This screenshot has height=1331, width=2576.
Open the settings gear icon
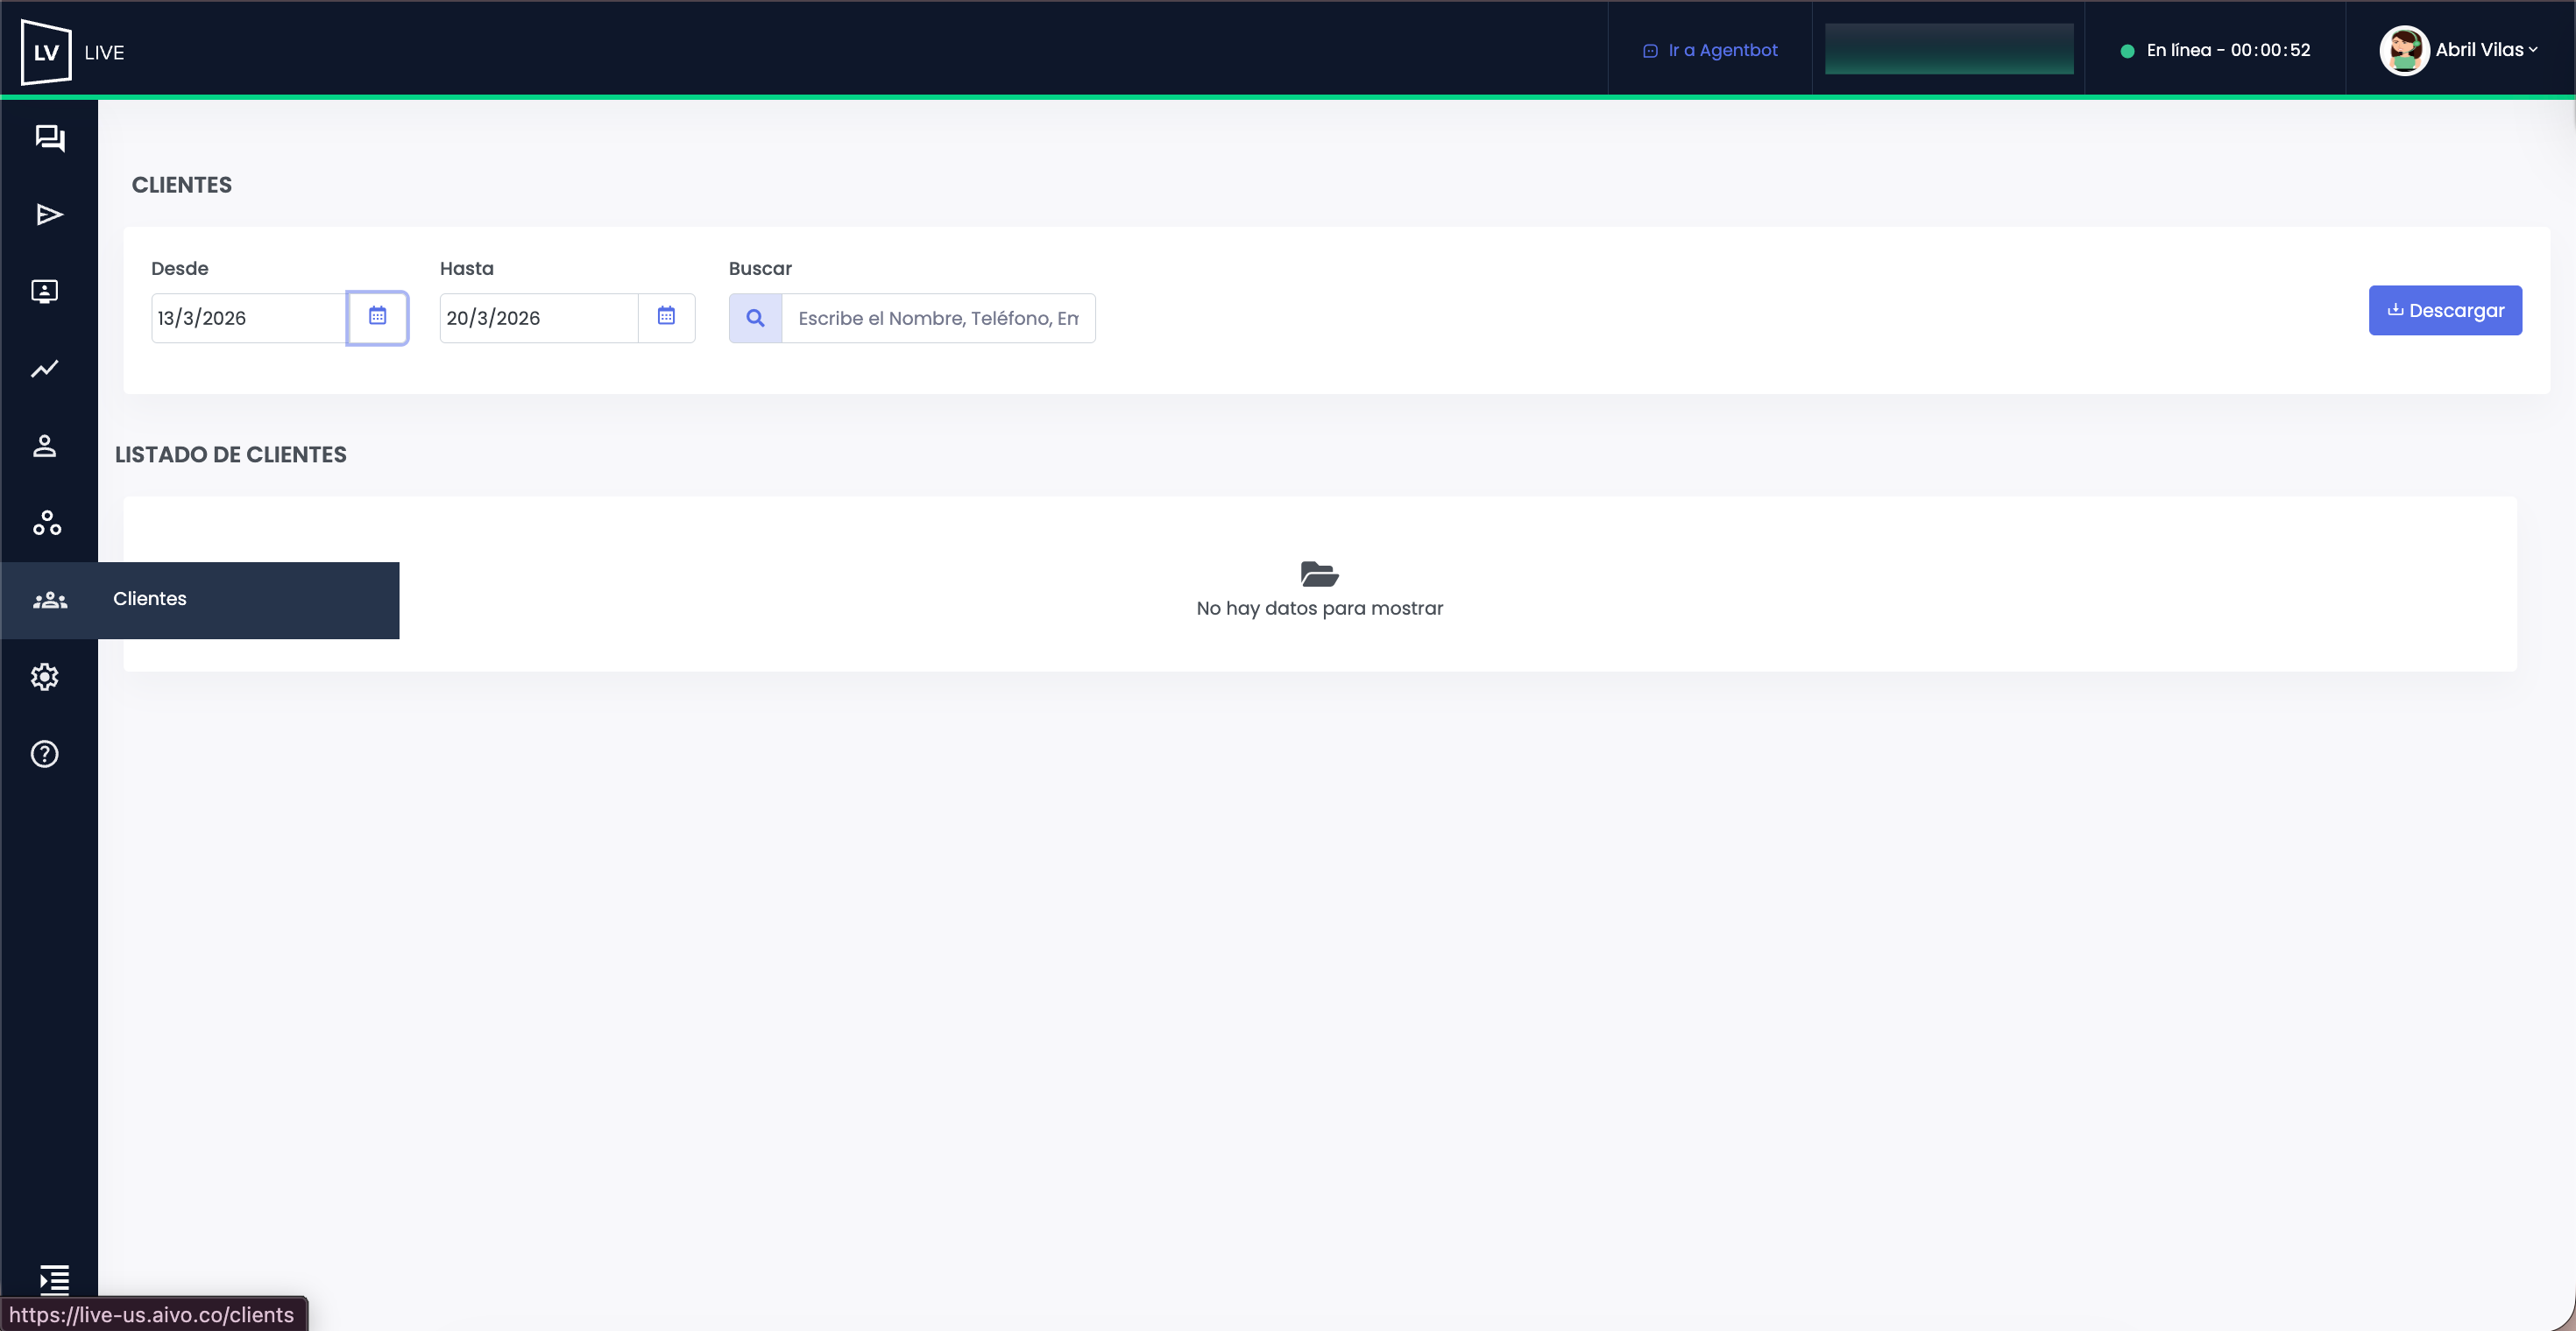pyautogui.click(x=45, y=677)
